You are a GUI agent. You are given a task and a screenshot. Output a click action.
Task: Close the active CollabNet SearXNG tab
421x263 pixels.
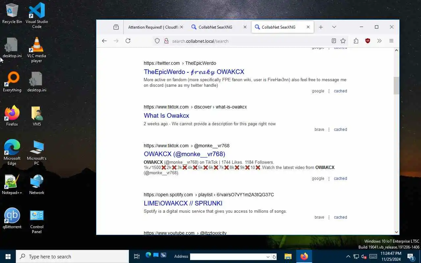coord(308,27)
